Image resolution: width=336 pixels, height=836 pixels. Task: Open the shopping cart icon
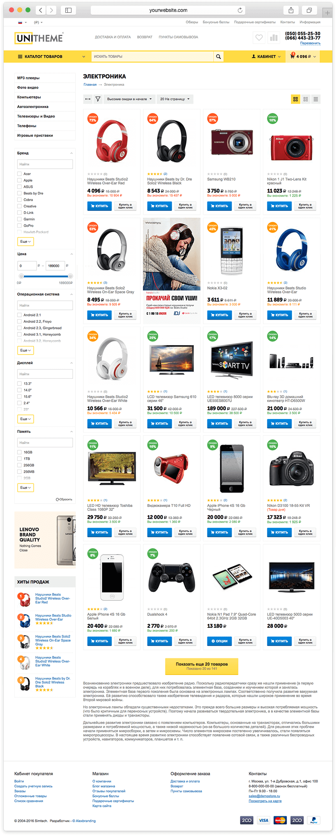(x=292, y=56)
